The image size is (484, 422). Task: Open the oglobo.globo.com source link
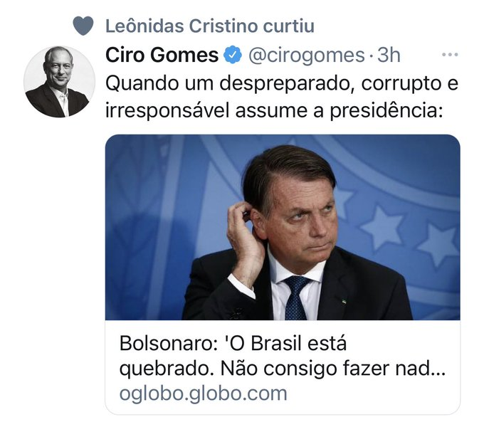click(203, 394)
